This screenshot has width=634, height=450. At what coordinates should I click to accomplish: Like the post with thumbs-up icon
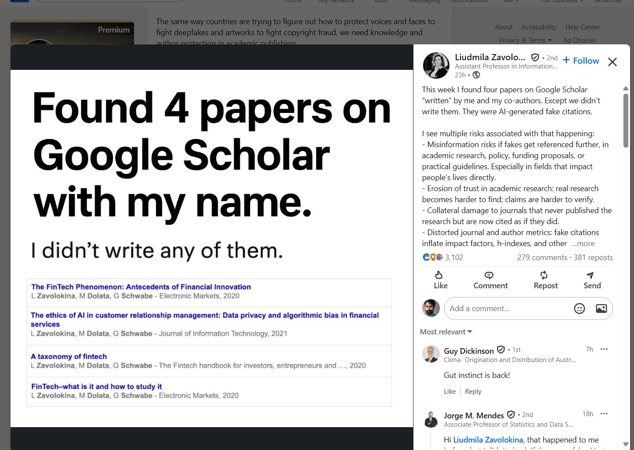point(439,275)
